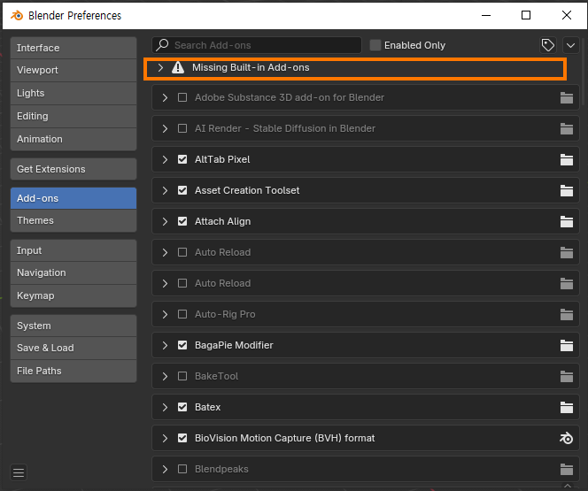The width and height of the screenshot is (588, 491).
Task: Go to Animation preferences
Action: pos(73,139)
